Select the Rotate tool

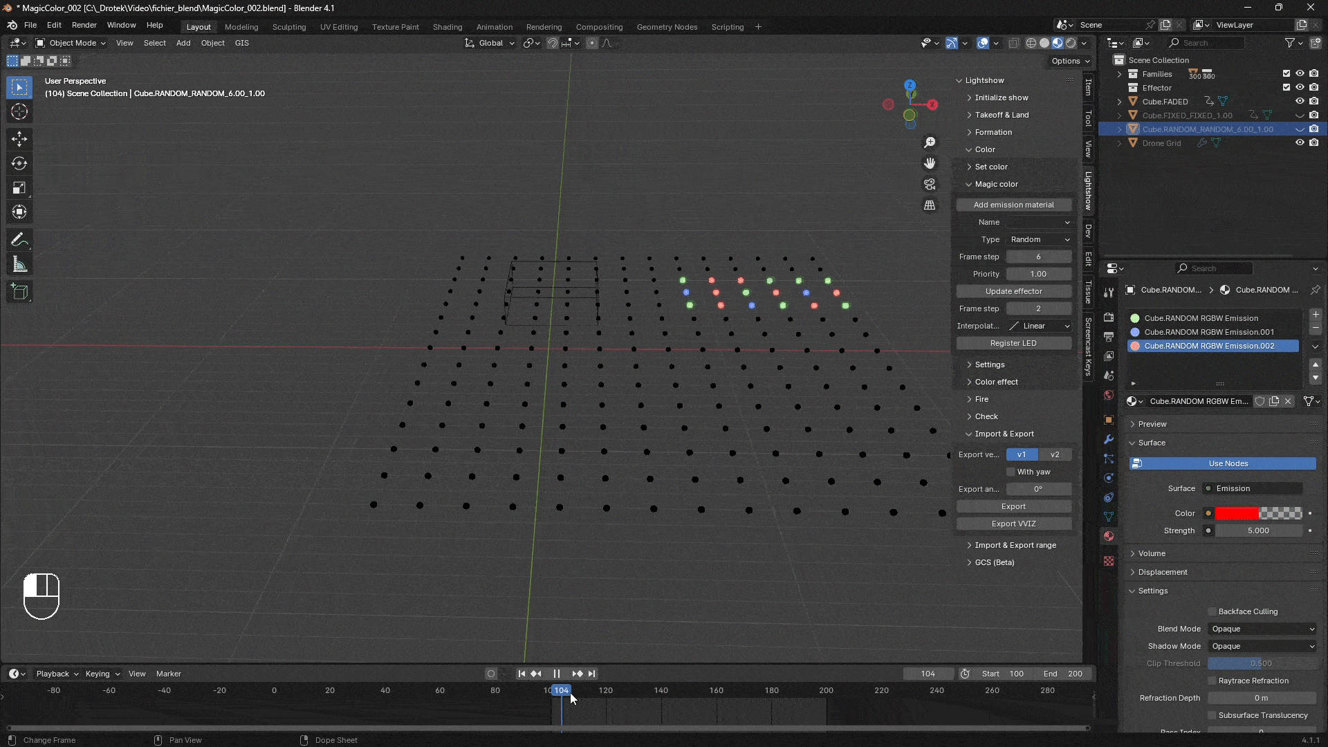point(19,163)
